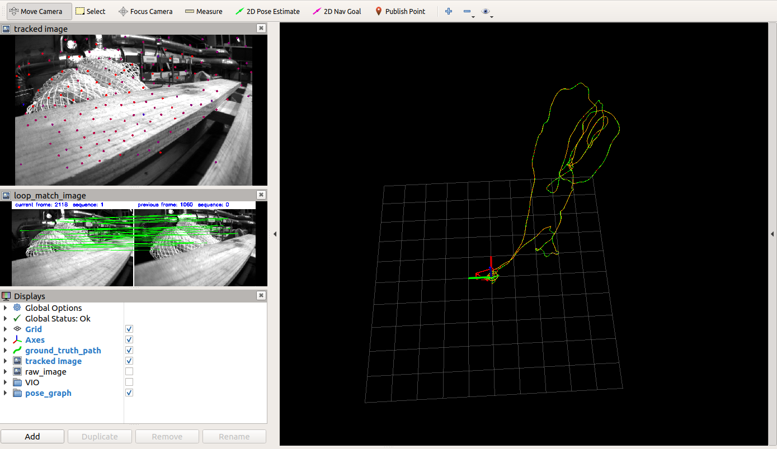Expand the Global Options row

6,308
